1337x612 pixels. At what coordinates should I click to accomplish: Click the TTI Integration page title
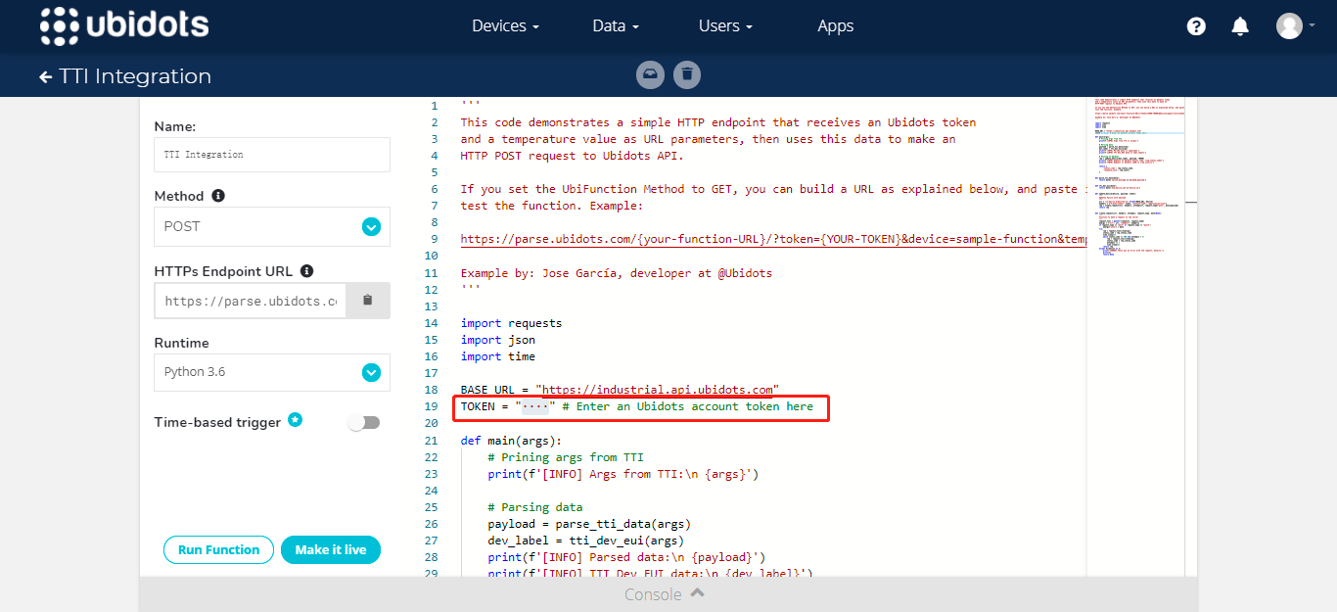135,76
